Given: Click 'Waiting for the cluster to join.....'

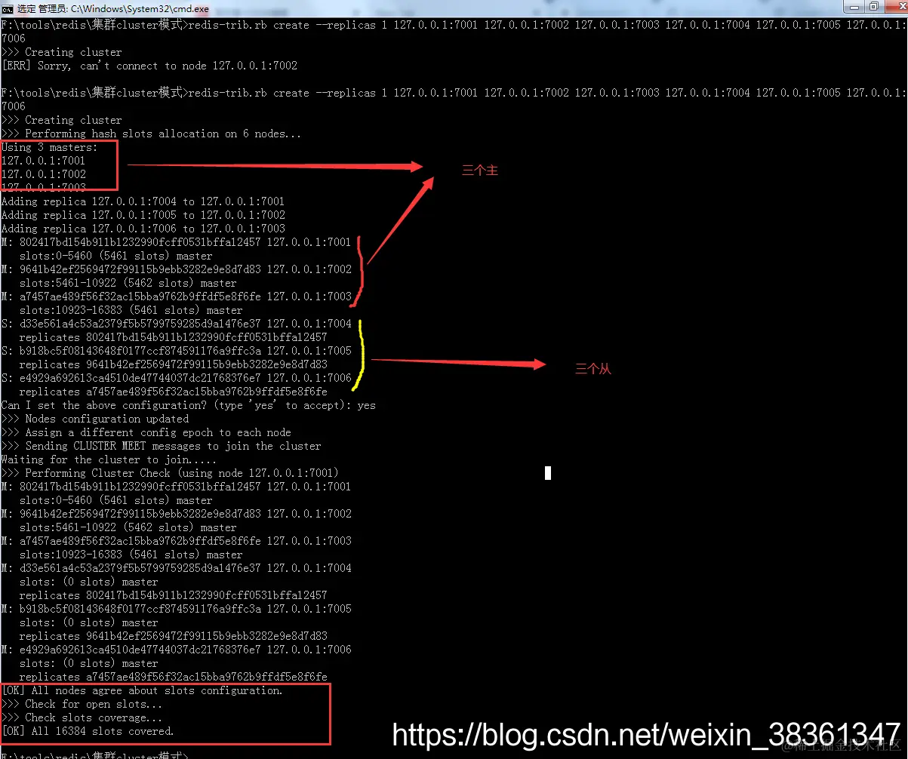Looking at the screenshot, I should pyautogui.click(x=109, y=459).
